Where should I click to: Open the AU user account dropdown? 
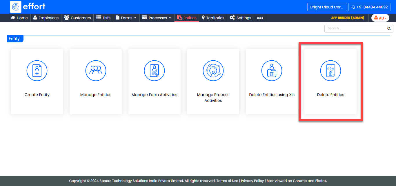coord(380,18)
